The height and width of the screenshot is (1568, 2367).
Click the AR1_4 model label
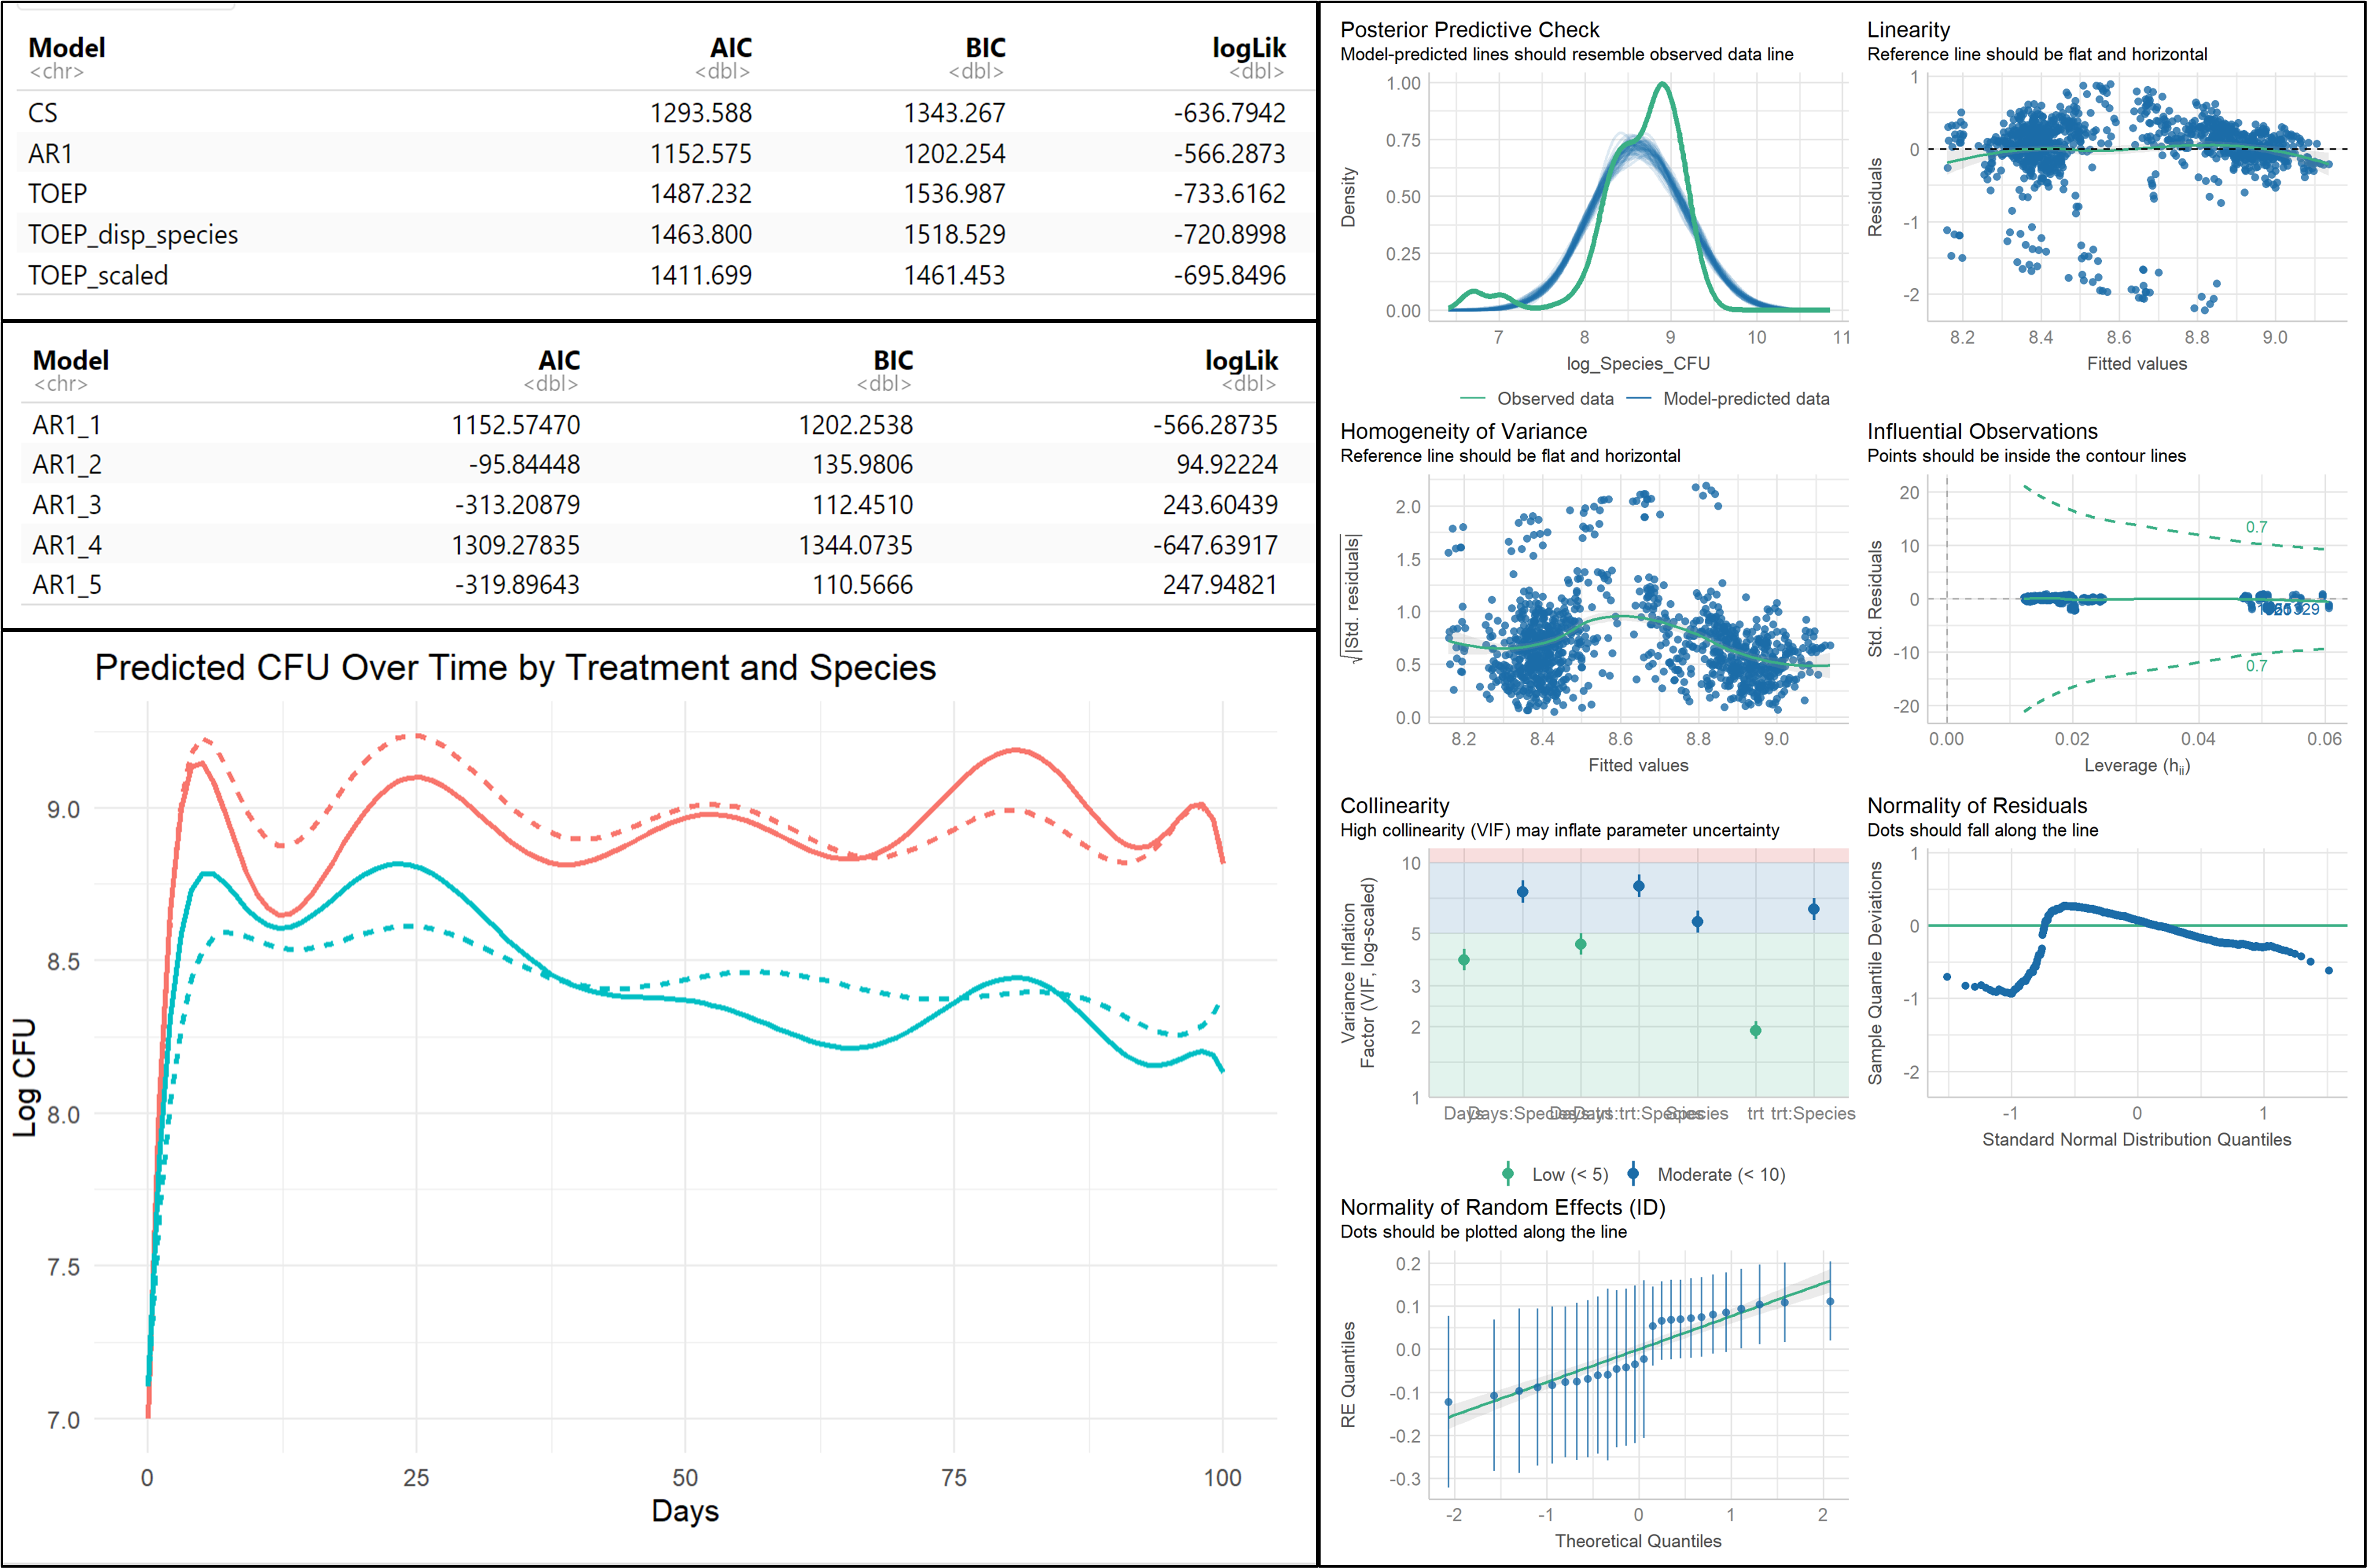(x=67, y=546)
